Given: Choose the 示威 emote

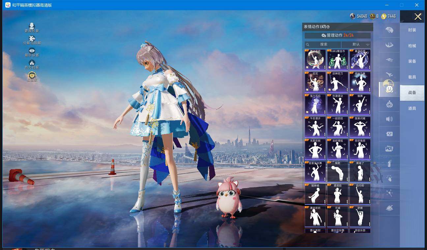Looking at the screenshot, I should pyautogui.click(x=338, y=216).
